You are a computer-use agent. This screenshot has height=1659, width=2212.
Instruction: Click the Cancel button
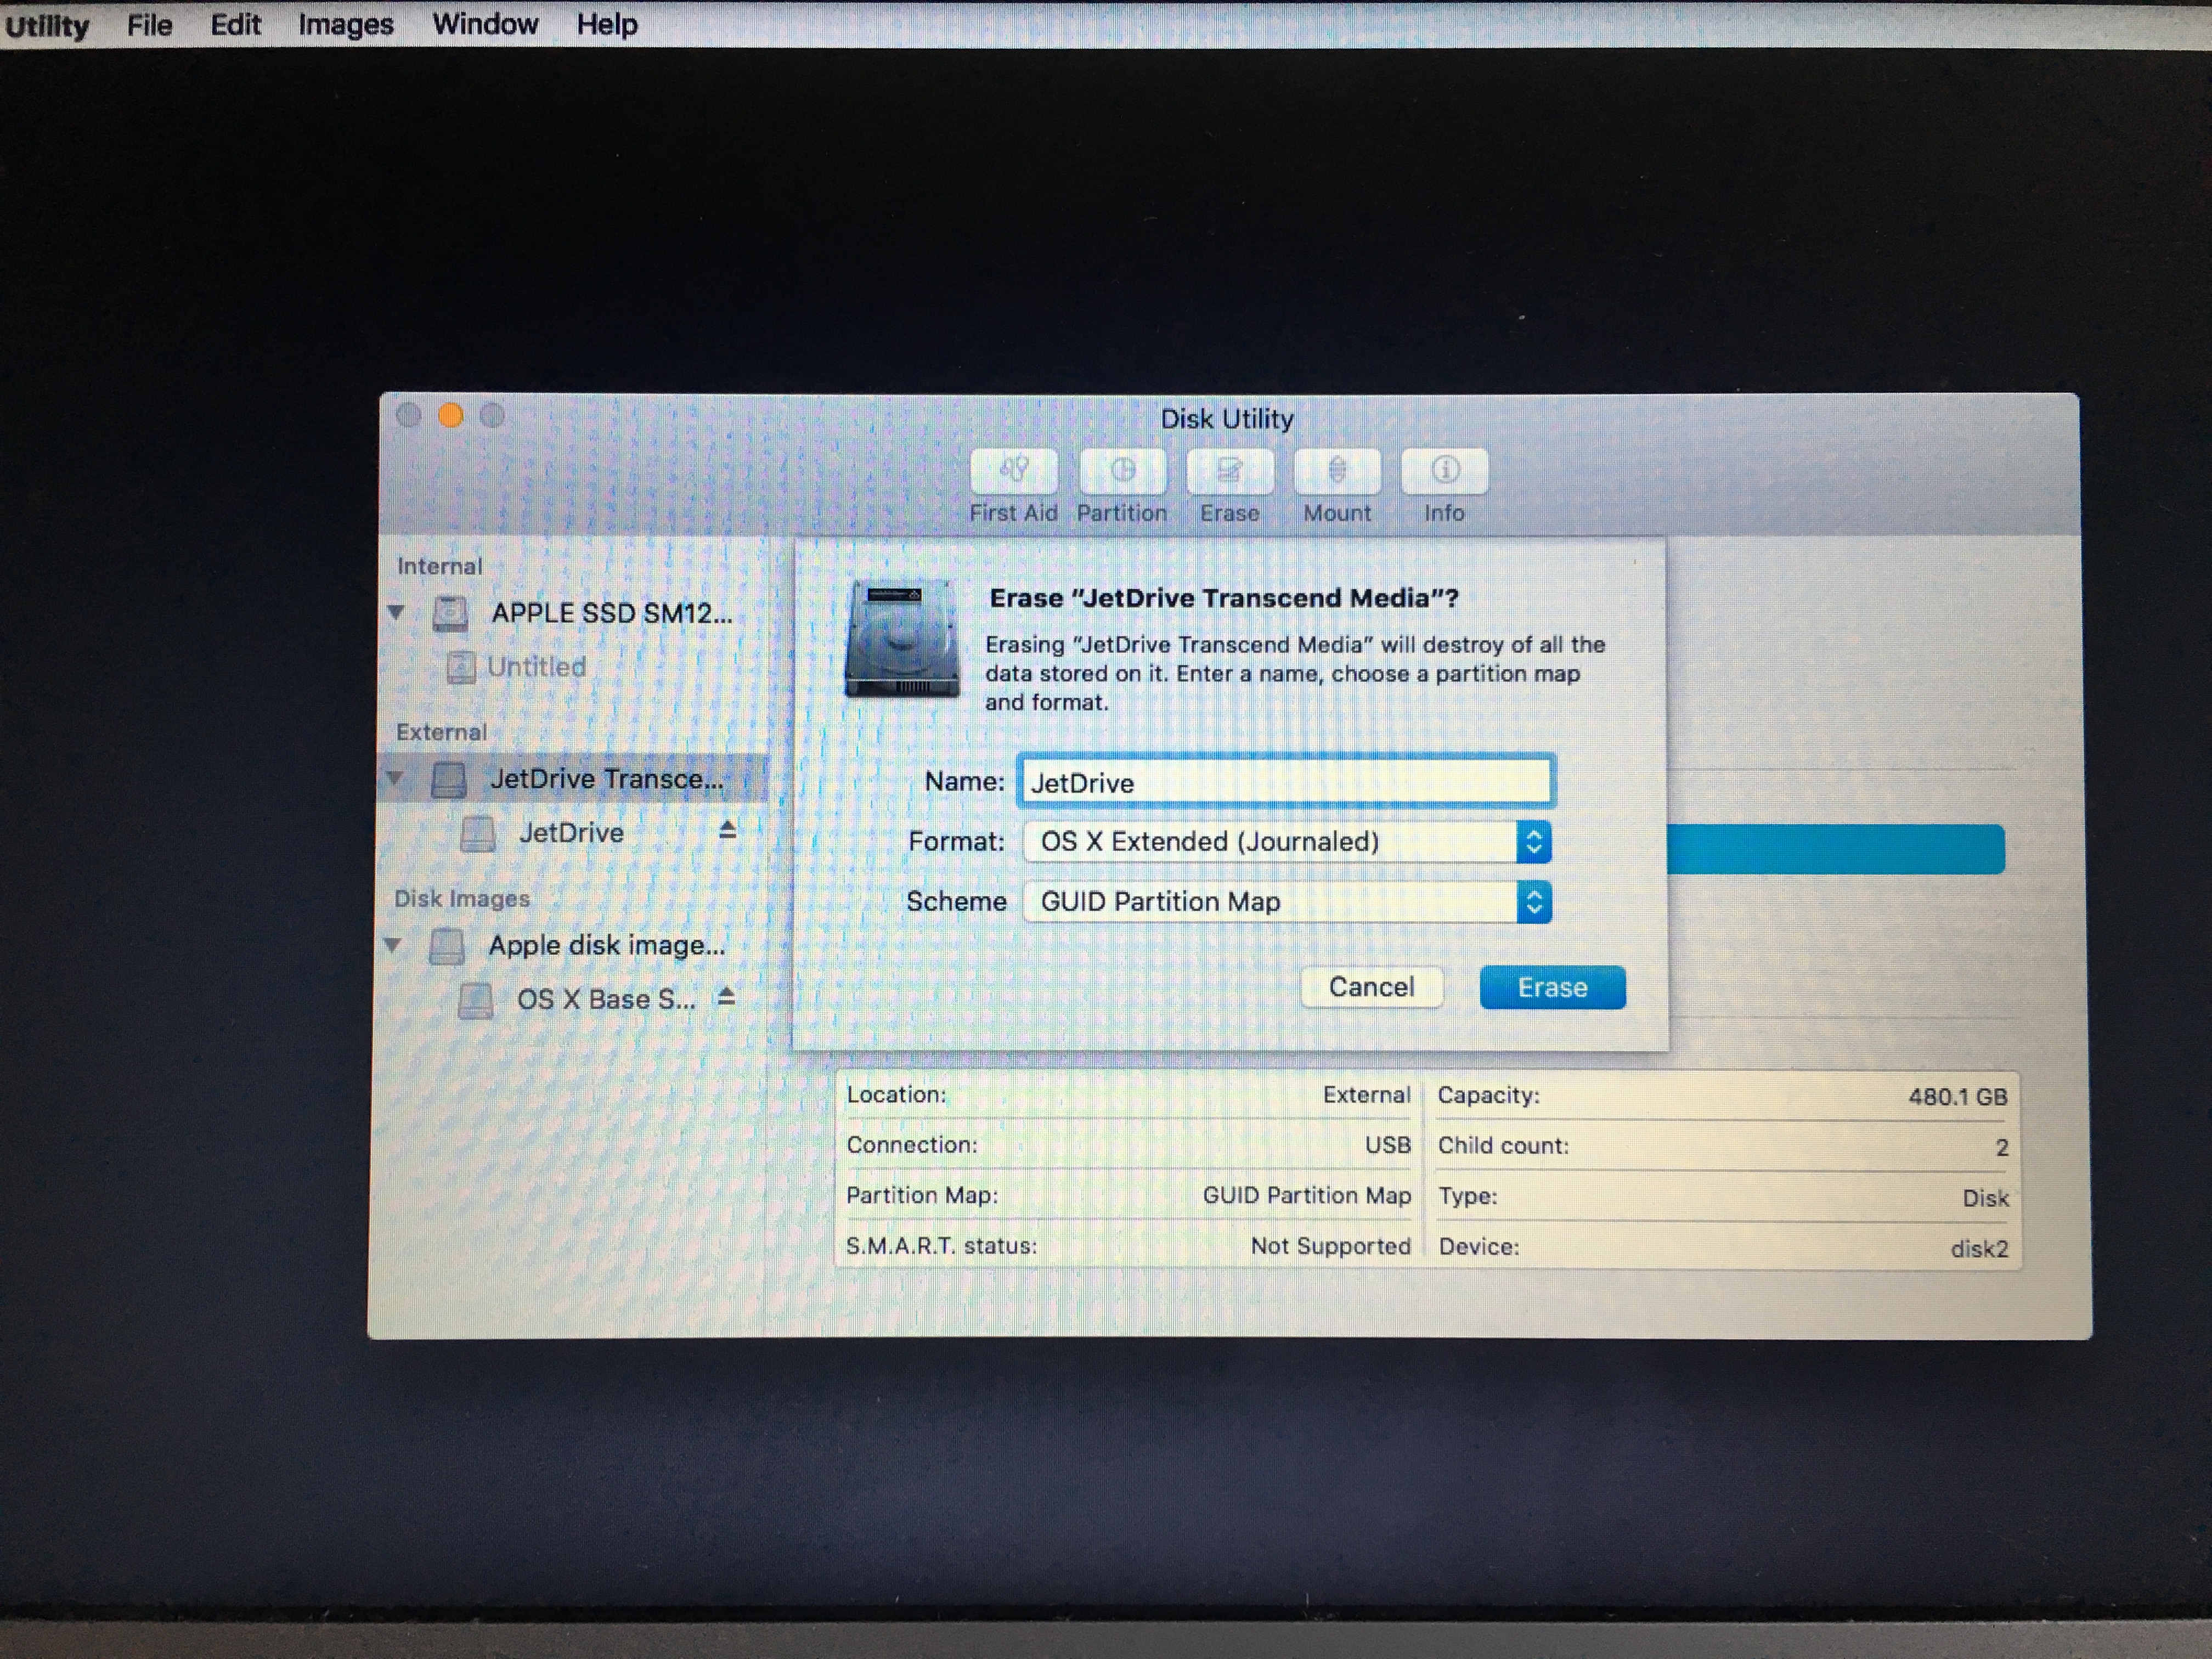(x=1371, y=987)
